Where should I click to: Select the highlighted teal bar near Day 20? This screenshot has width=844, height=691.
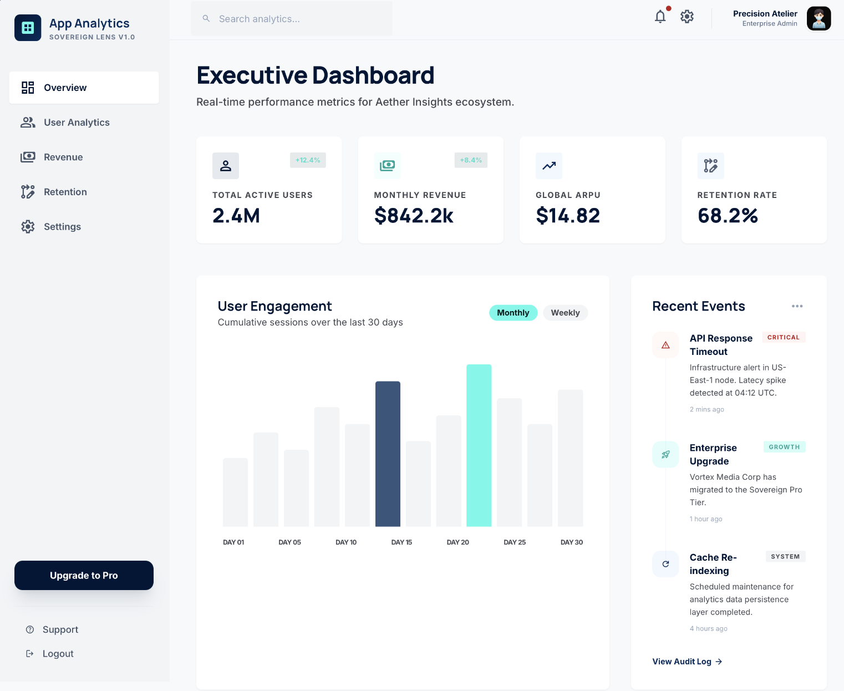point(479,444)
